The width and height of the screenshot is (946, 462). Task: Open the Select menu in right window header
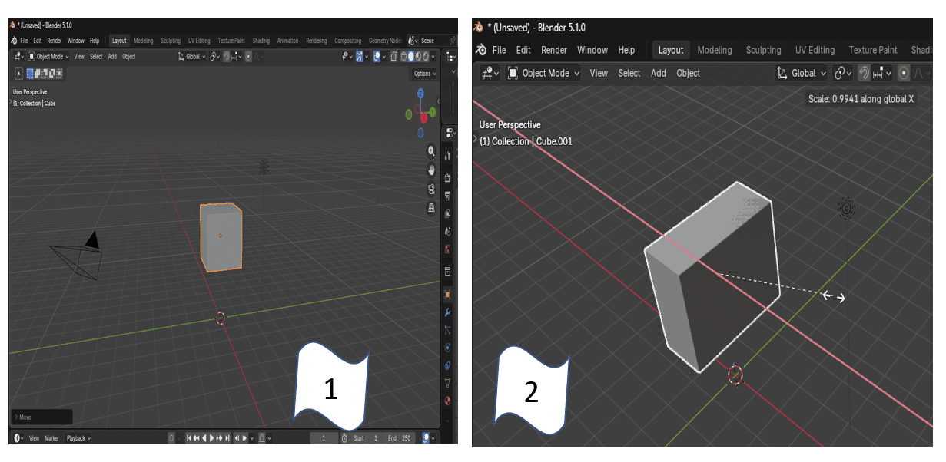629,73
